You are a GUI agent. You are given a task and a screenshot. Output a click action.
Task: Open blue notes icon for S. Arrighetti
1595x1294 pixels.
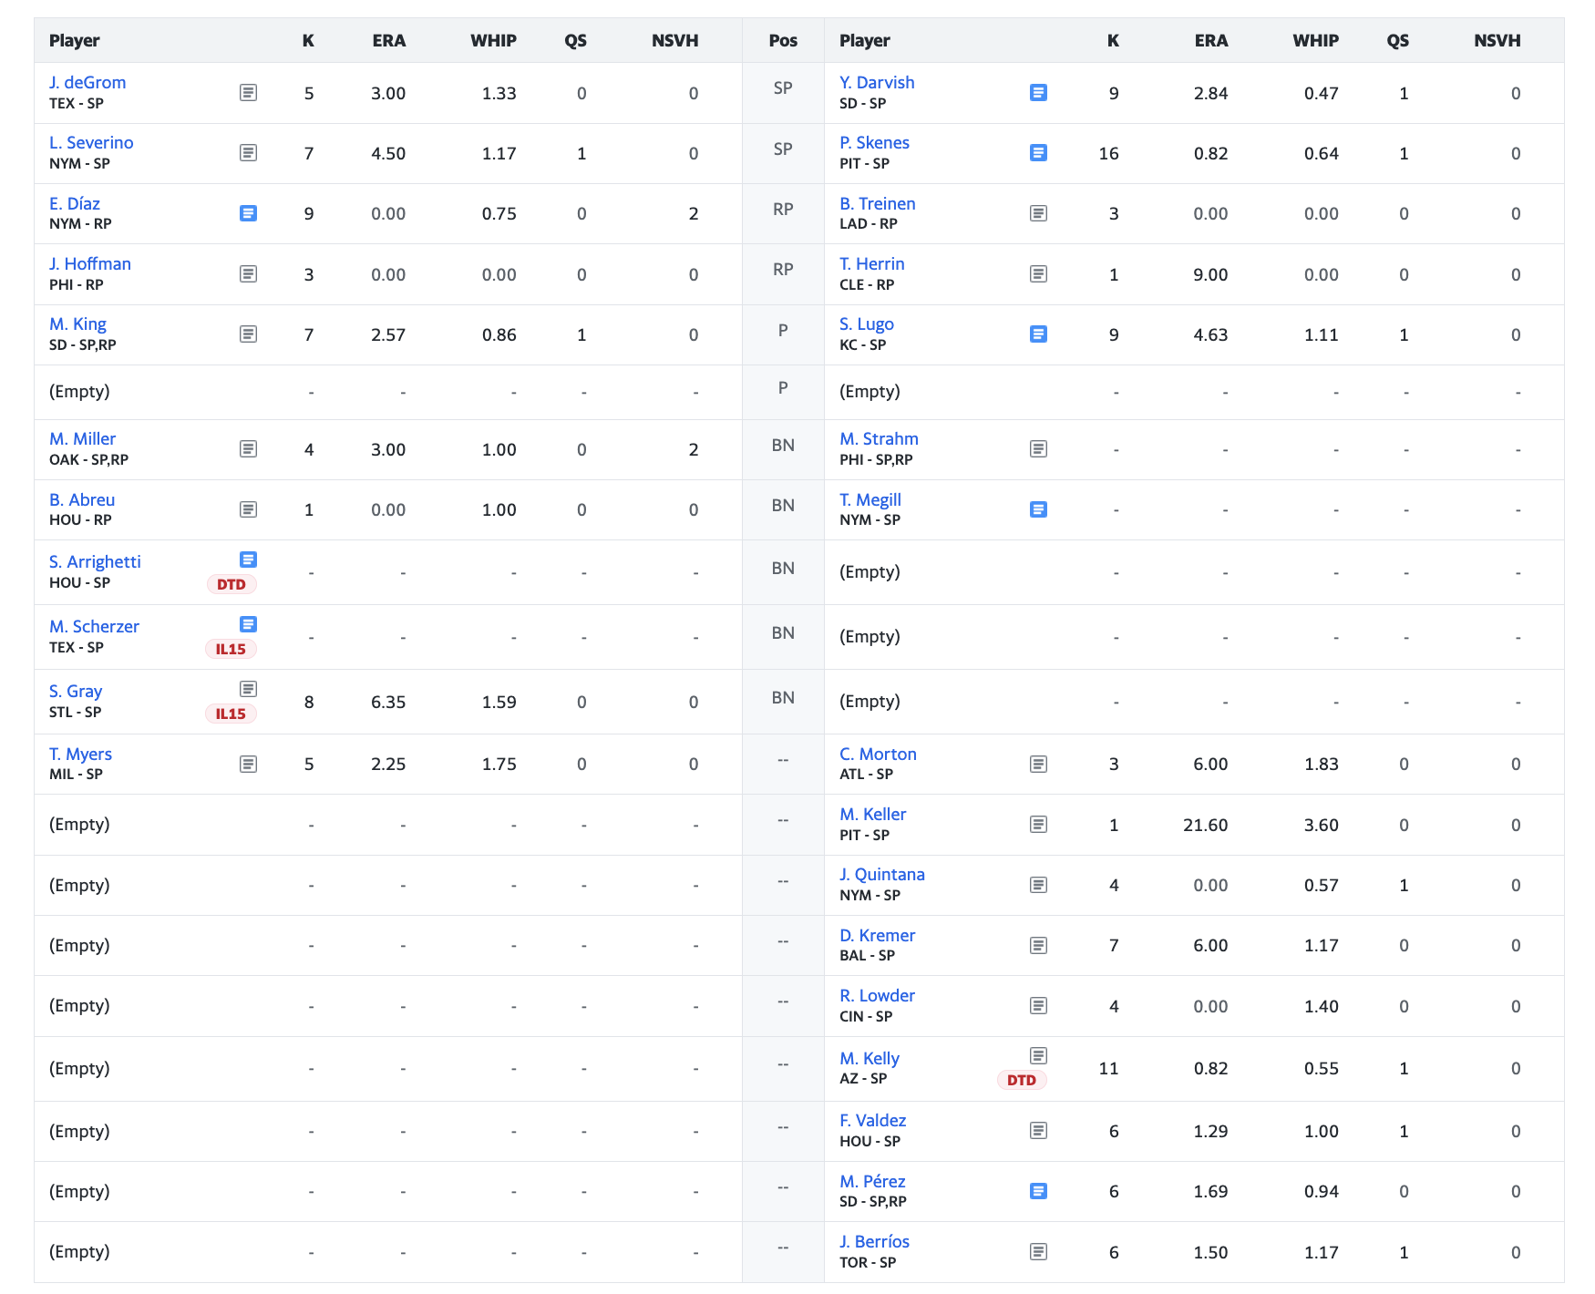[x=248, y=560]
